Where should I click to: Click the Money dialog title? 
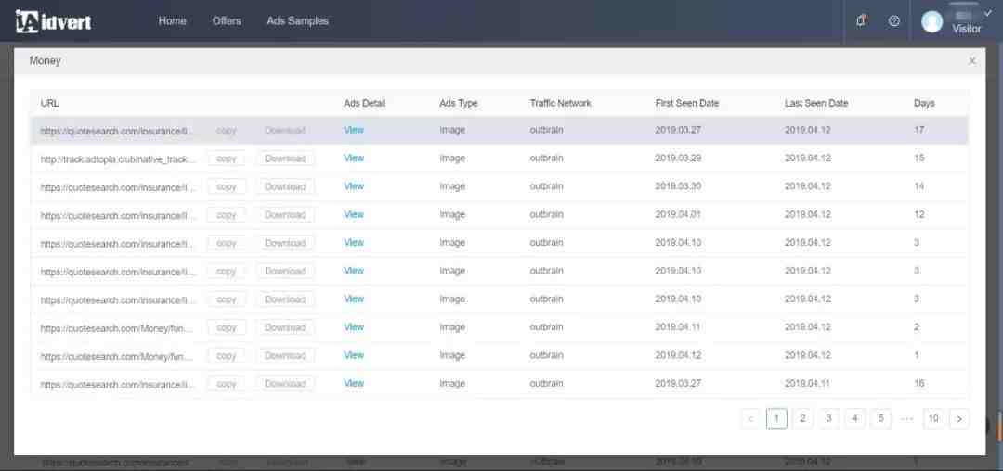[45, 61]
